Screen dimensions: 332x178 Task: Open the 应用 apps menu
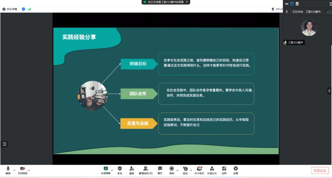(x=224, y=170)
